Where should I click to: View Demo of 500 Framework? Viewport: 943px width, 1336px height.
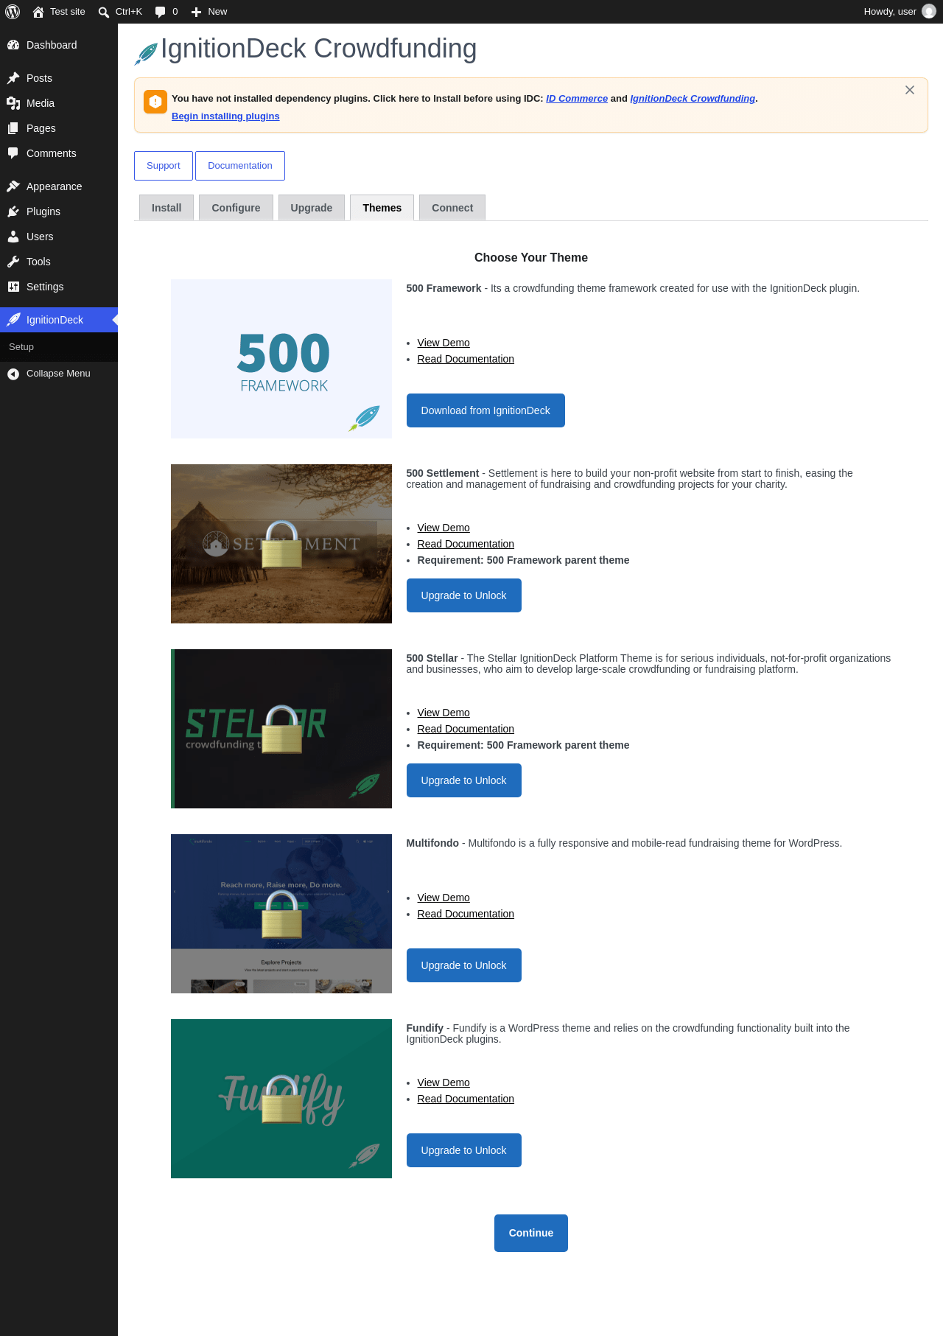point(444,343)
